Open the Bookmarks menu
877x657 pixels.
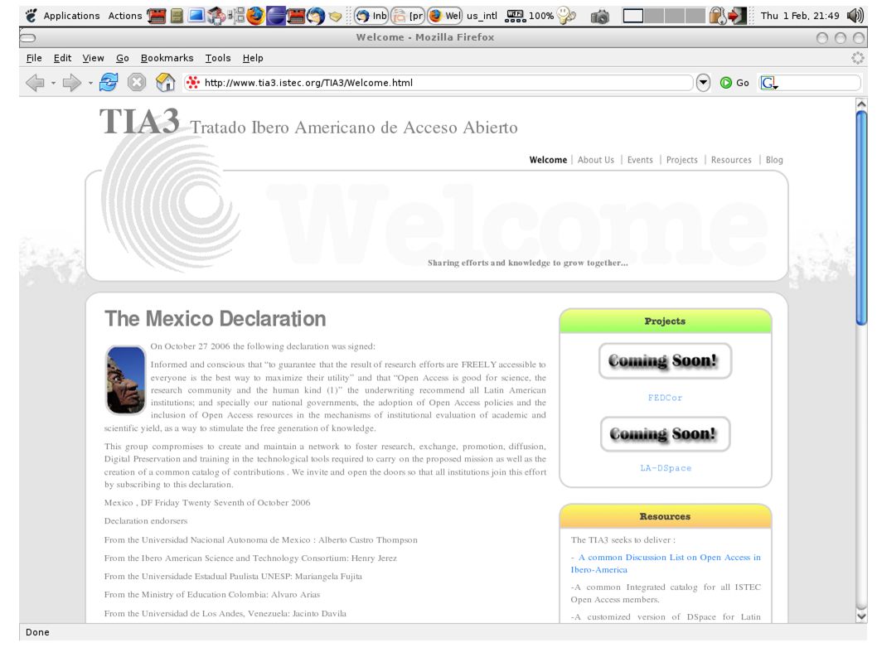click(x=167, y=58)
